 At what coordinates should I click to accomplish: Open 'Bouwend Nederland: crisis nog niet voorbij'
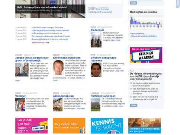[x=50, y=39]
